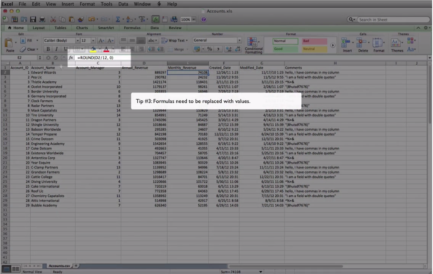Click the Paste clipboard icon in the standard toolbar

71,19
